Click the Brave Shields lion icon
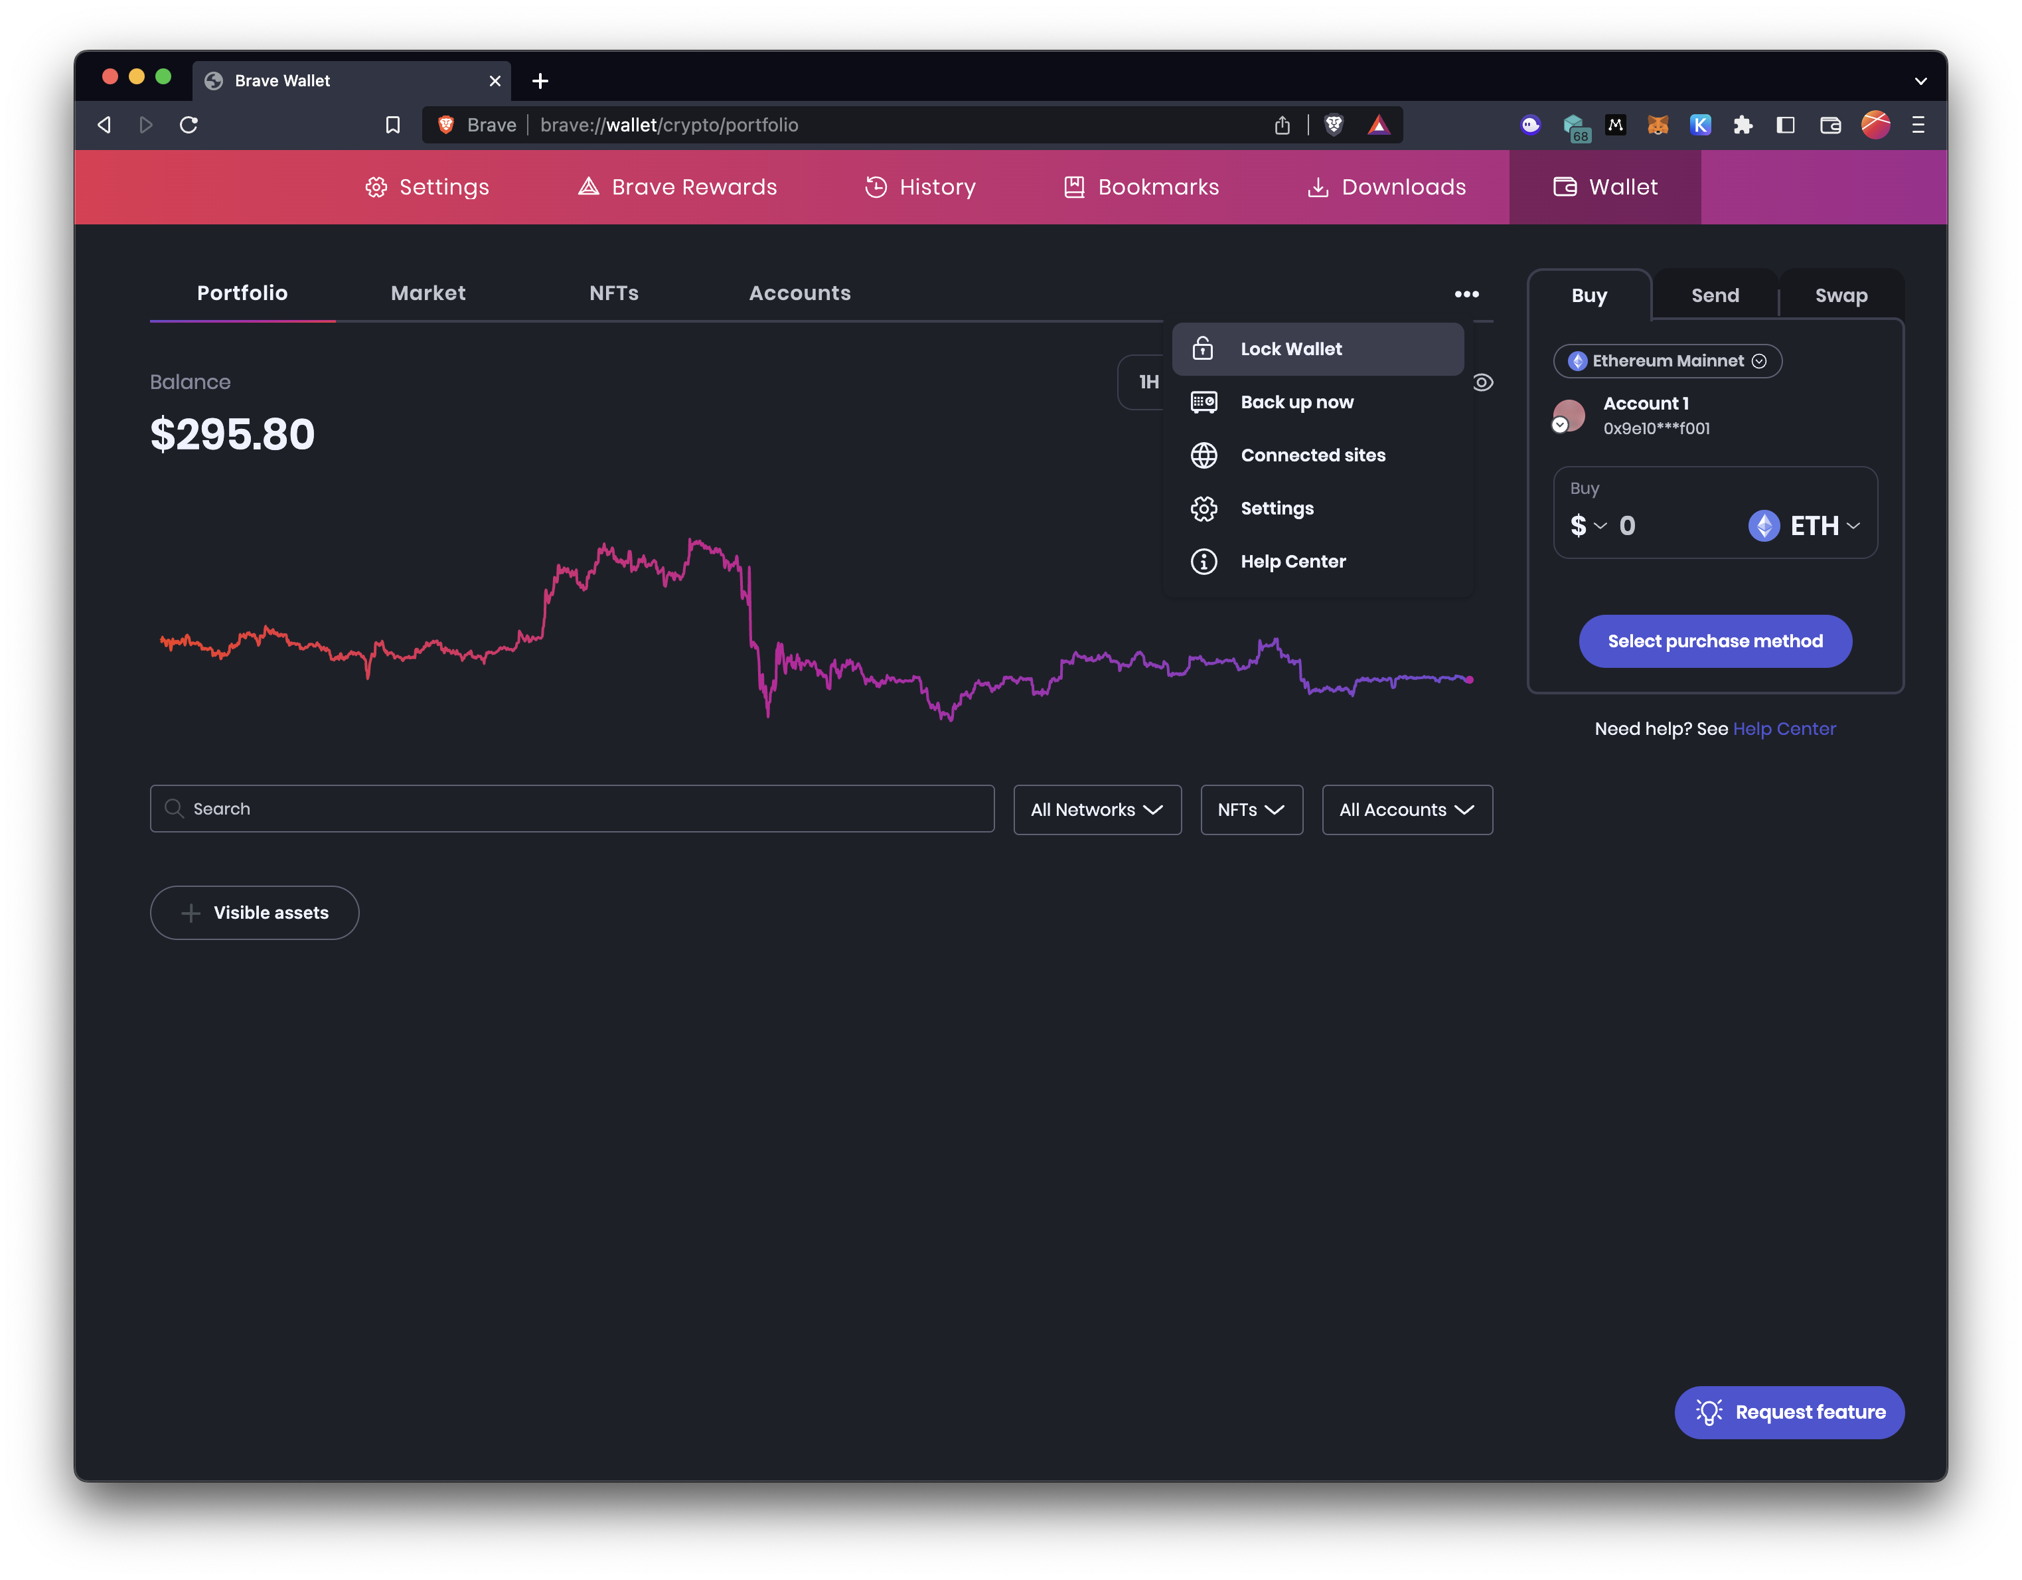Screen dimensions: 2022x1580 pyautogui.click(x=1333, y=124)
